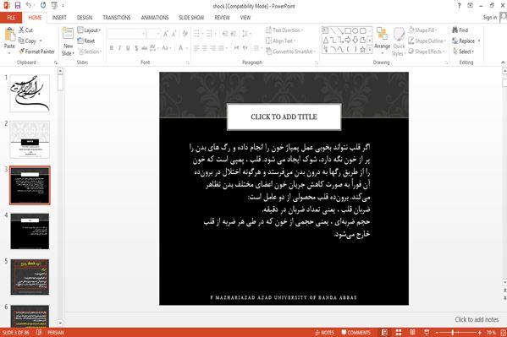Start slide show from beginning quick access icon
The width and height of the screenshot is (507, 337).
click(54, 5)
